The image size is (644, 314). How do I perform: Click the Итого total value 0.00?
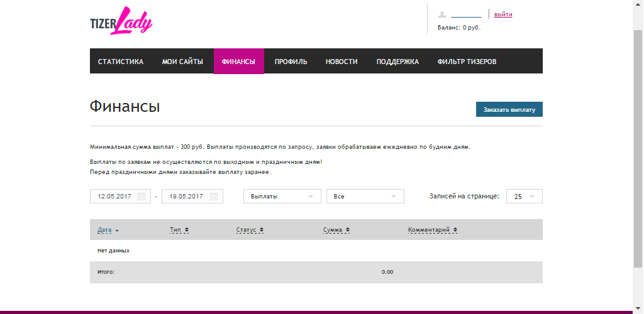pos(387,272)
